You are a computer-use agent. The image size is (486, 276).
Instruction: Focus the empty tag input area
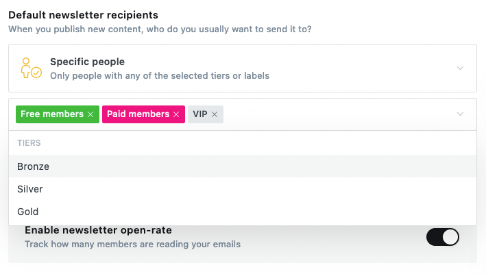pos(338,114)
